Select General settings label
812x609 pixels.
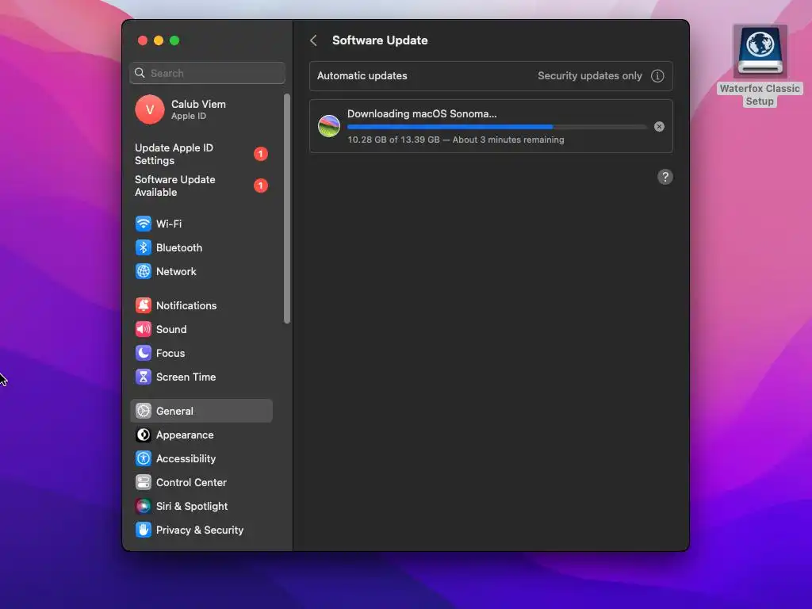(x=174, y=412)
